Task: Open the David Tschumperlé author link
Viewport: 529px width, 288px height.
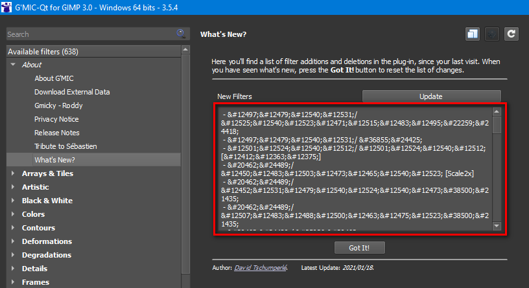Action: click(x=260, y=268)
